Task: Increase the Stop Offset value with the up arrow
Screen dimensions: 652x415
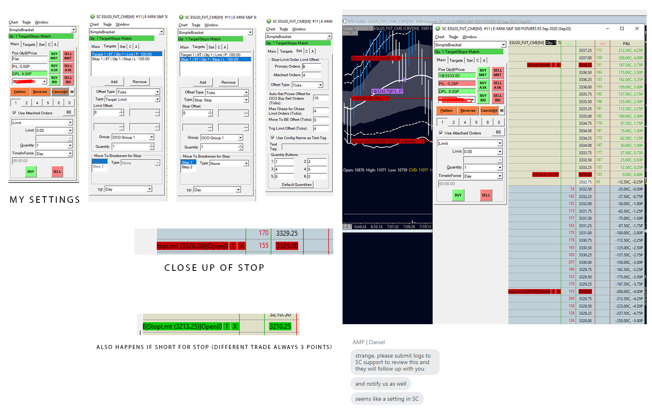Action: [x=210, y=111]
